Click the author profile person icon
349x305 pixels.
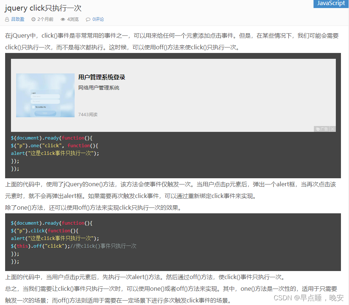click(7, 19)
